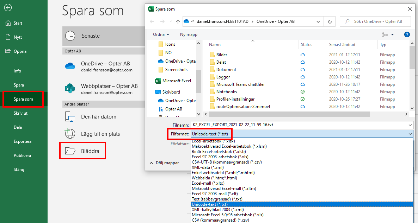The height and width of the screenshot is (223, 418).
Task: Open the Filformat combo box
Action: pyautogui.click(x=302, y=134)
